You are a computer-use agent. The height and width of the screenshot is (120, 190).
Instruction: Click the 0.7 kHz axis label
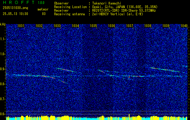click(x=2, y=99)
